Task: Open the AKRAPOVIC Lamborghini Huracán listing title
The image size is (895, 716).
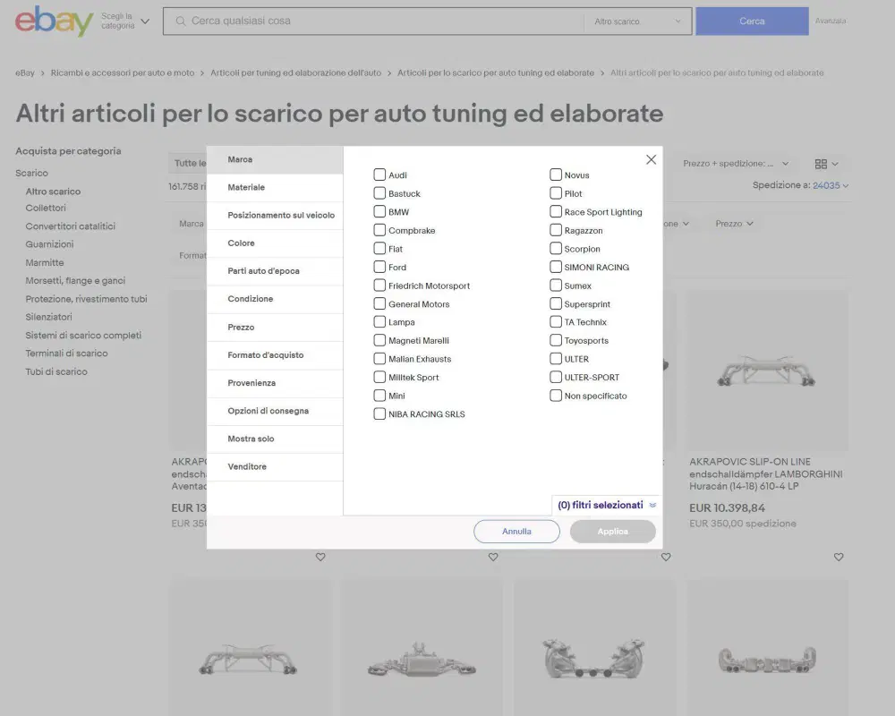Action: pos(765,474)
